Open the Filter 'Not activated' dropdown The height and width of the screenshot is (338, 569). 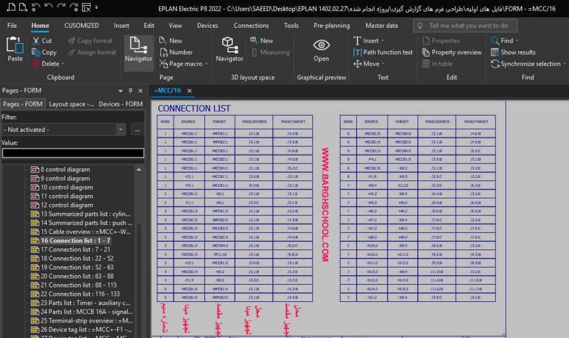pyautogui.click(x=121, y=130)
